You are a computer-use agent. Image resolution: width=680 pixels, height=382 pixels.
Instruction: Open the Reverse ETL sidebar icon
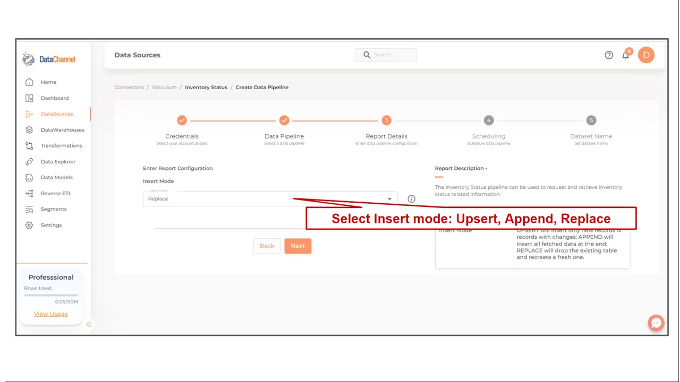[x=29, y=194]
